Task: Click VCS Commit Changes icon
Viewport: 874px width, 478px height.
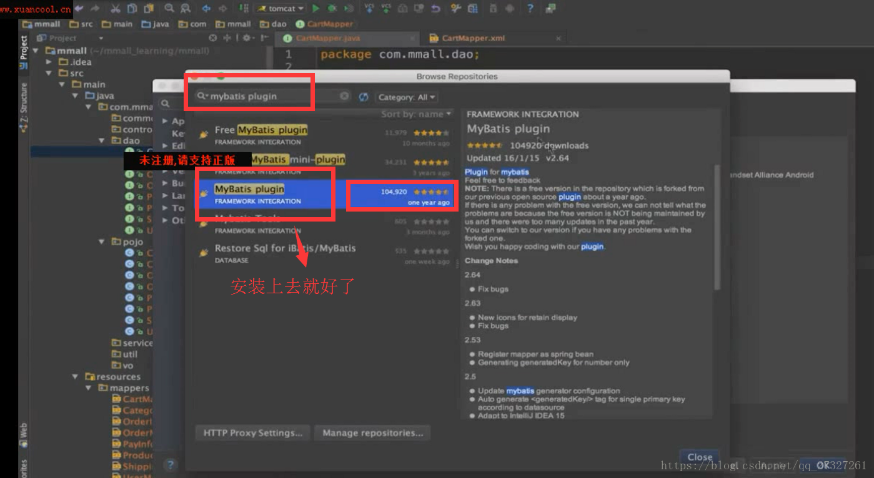Action: pos(386,9)
